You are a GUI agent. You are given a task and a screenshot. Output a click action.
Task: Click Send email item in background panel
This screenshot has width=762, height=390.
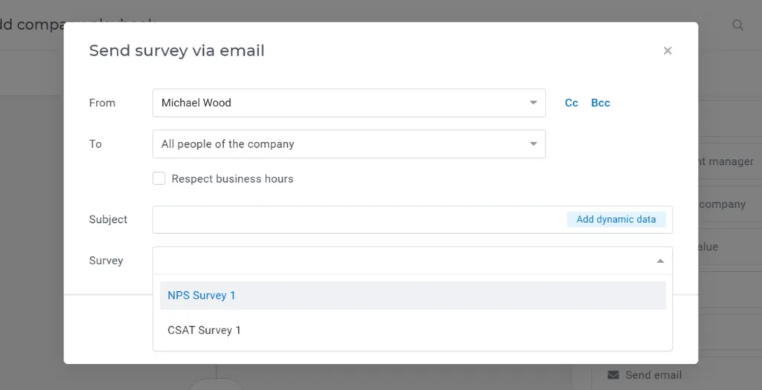(x=645, y=375)
